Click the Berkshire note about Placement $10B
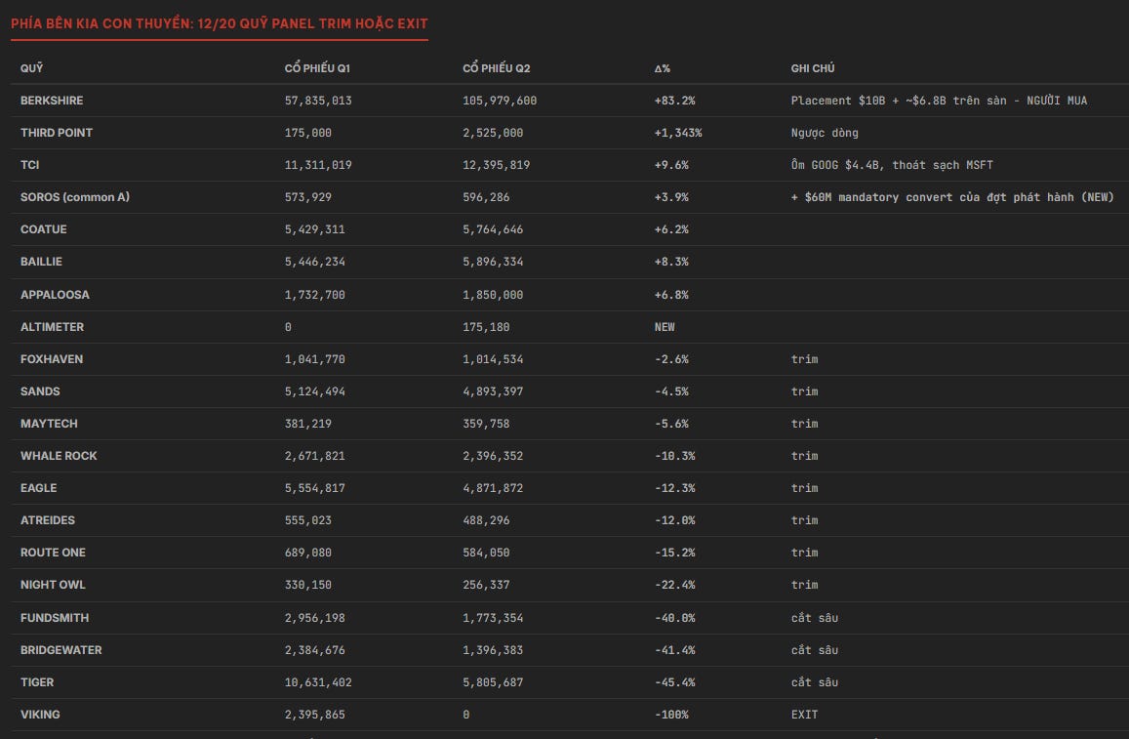1129x739 pixels. click(939, 101)
